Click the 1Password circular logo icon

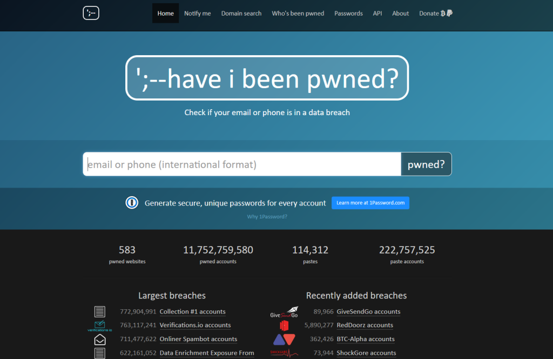coord(132,203)
